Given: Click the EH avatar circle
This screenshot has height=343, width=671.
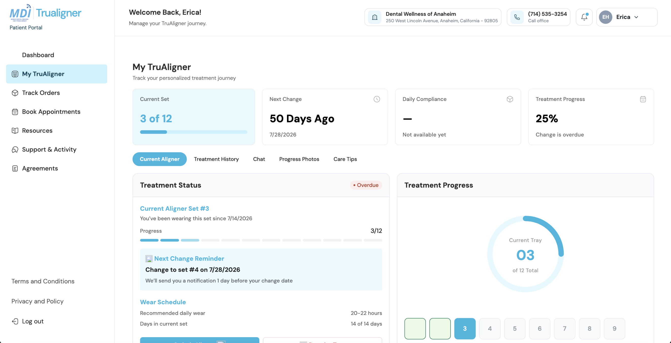Looking at the screenshot, I should (605, 17).
